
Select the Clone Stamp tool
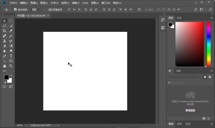[x=4, y=41]
